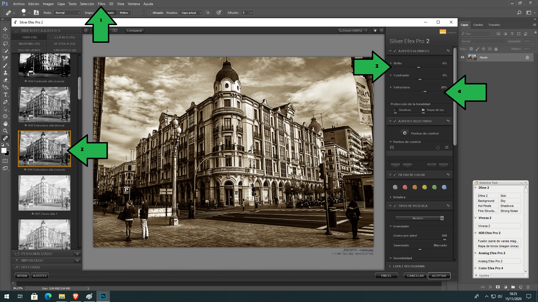Toggle the Filtro de Color checkbox
Viewport: 538px width, 302px height.
[x=395, y=175]
